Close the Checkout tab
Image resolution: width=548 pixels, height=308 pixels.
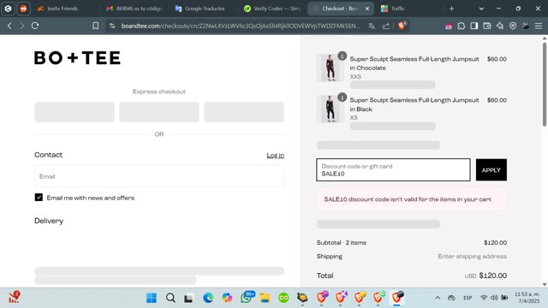click(367, 9)
